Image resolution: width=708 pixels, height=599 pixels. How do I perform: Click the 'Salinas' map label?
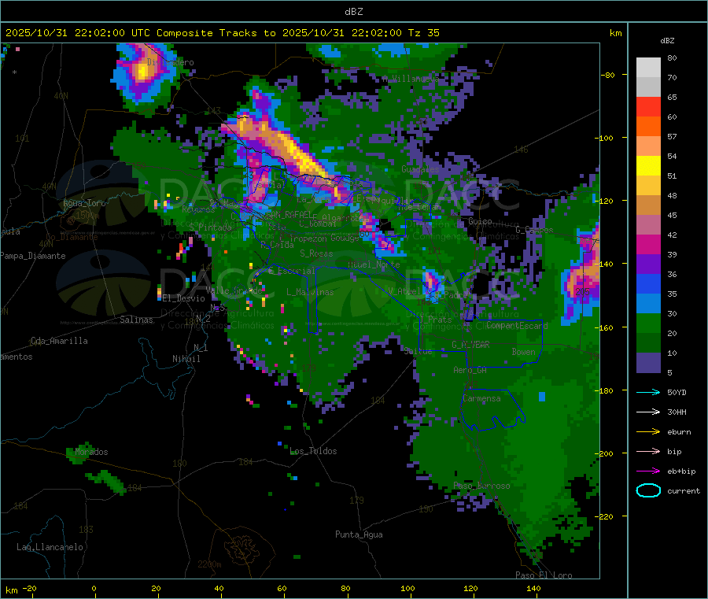[136, 320]
